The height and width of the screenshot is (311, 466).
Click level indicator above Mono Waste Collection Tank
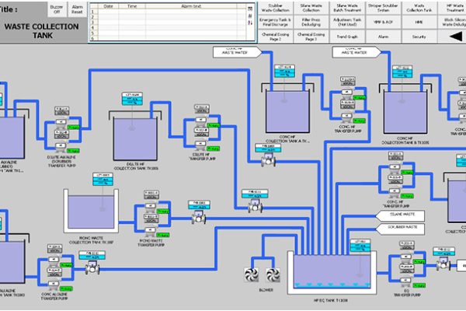(103, 179)
